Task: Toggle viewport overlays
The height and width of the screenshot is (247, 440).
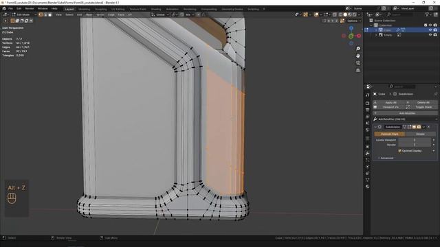Action: coord(316,14)
